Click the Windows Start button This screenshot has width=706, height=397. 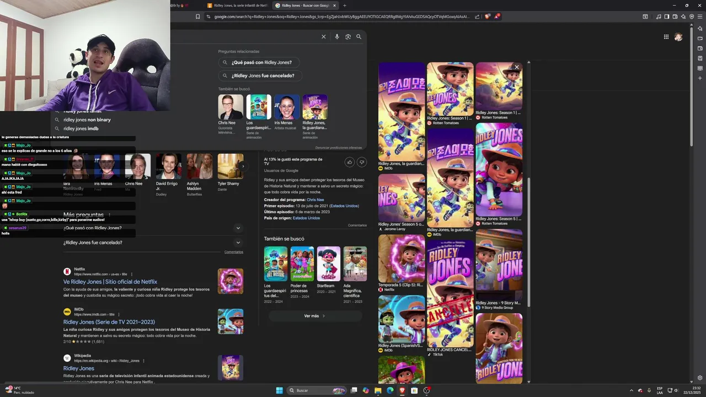coord(280,390)
